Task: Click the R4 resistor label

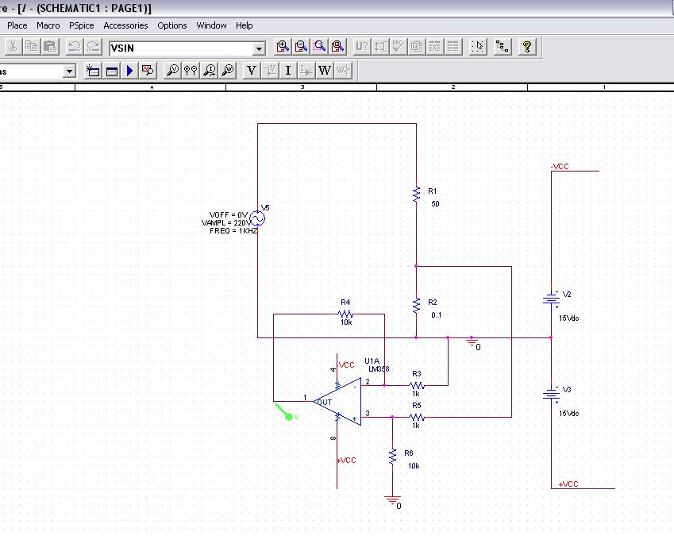Action: [x=345, y=303]
